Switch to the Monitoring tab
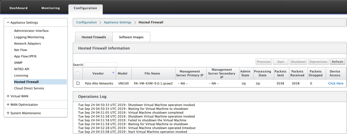347x134 pixels. [x=51, y=8]
